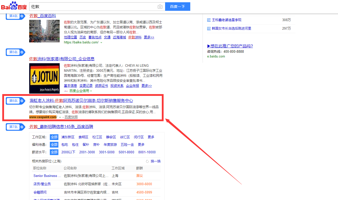Select 全部 for 薪资水平 filter
338x200 pixels.
[54, 152]
